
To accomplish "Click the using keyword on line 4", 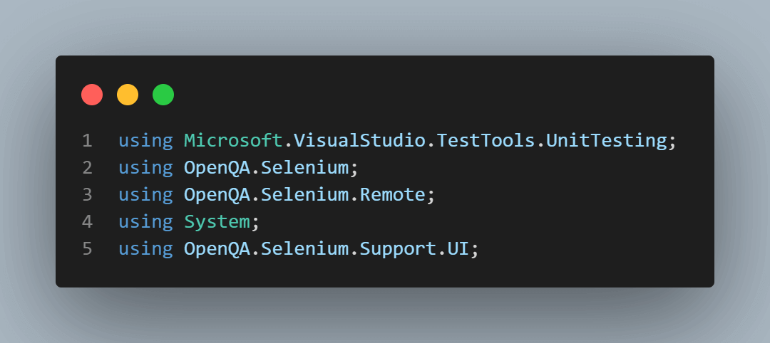I will pos(145,222).
